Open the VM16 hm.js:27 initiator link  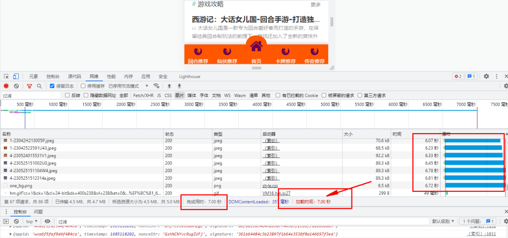[x=276, y=193]
